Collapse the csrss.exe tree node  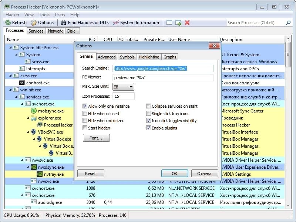pos(10,76)
